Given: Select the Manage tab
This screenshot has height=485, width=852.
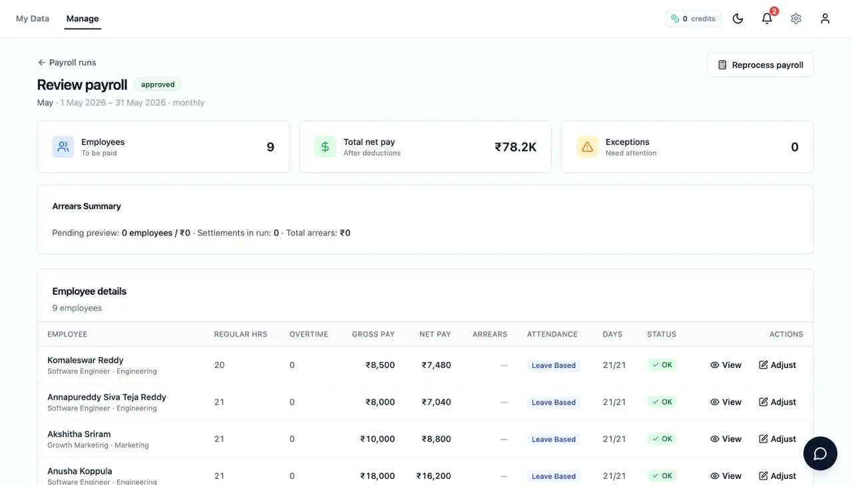Looking at the screenshot, I should pyautogui.click(x=83, y=19).
